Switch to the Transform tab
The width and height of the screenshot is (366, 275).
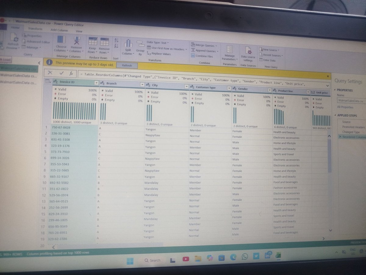pos(35,29)
